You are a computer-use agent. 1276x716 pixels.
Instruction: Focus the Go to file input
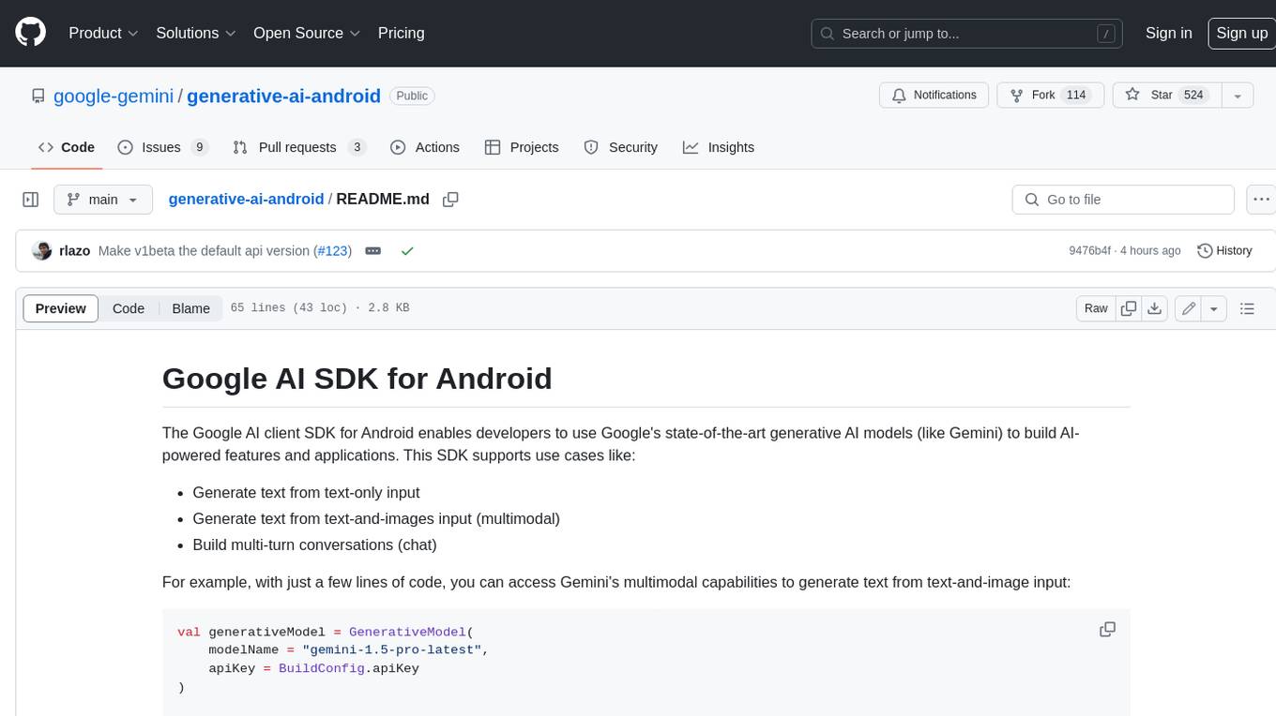[1123, 200]
